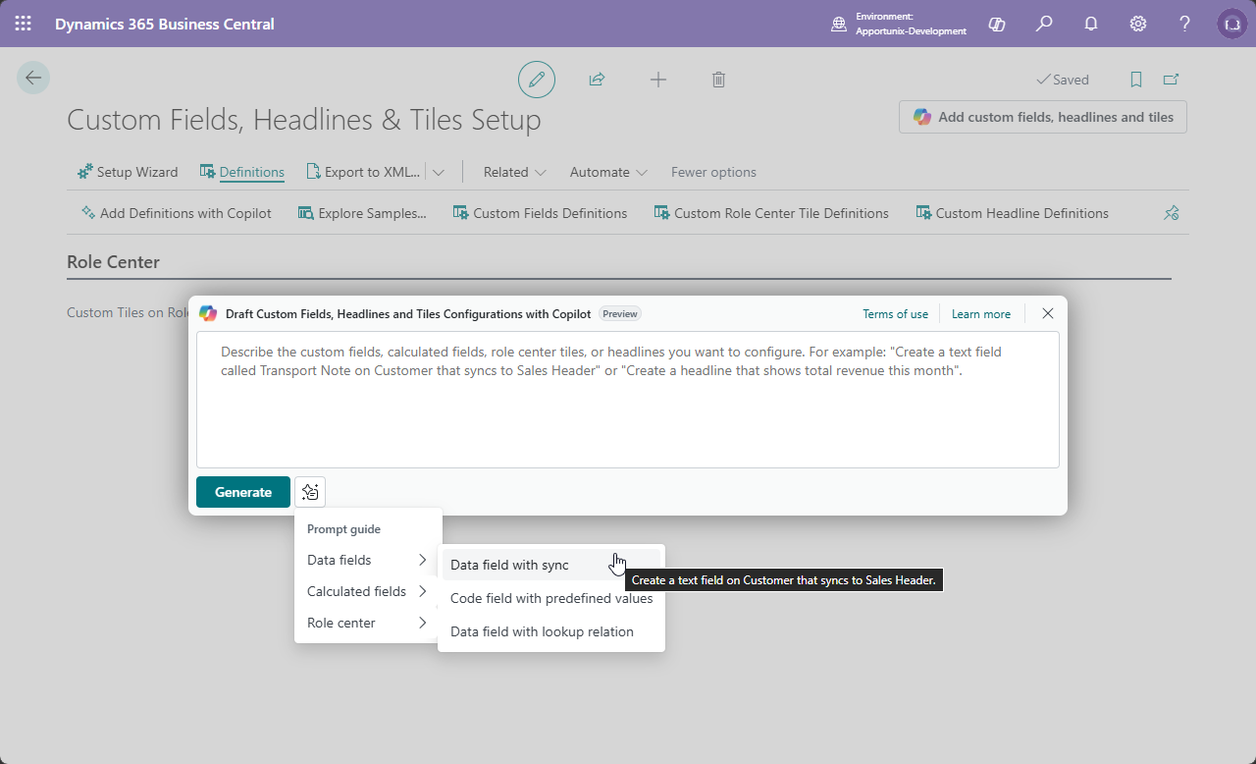Click the Dynamics 365 Business Central title

(165, 24)
